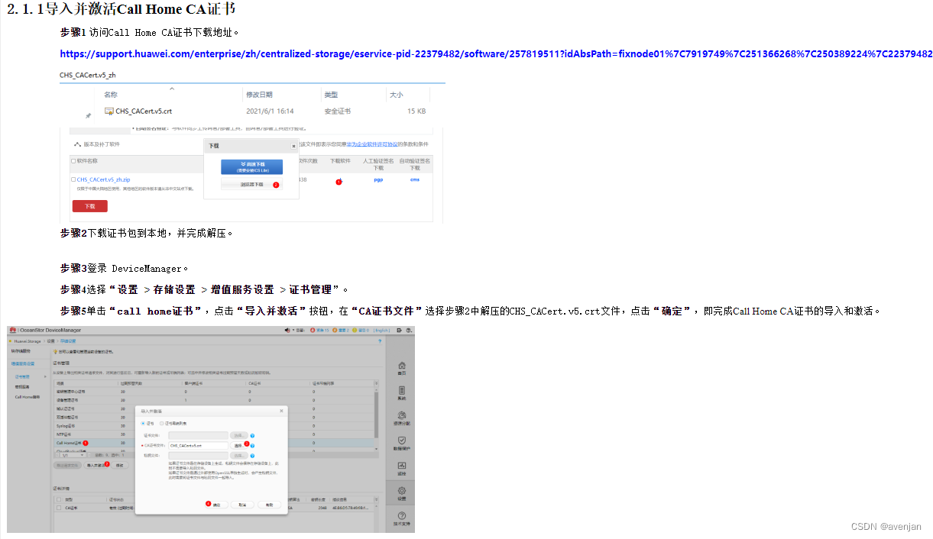Screen dimensions: 933x539
Task: Collapse the 版本及补丁软件 section chevron
Action: (x=77, y=144)
